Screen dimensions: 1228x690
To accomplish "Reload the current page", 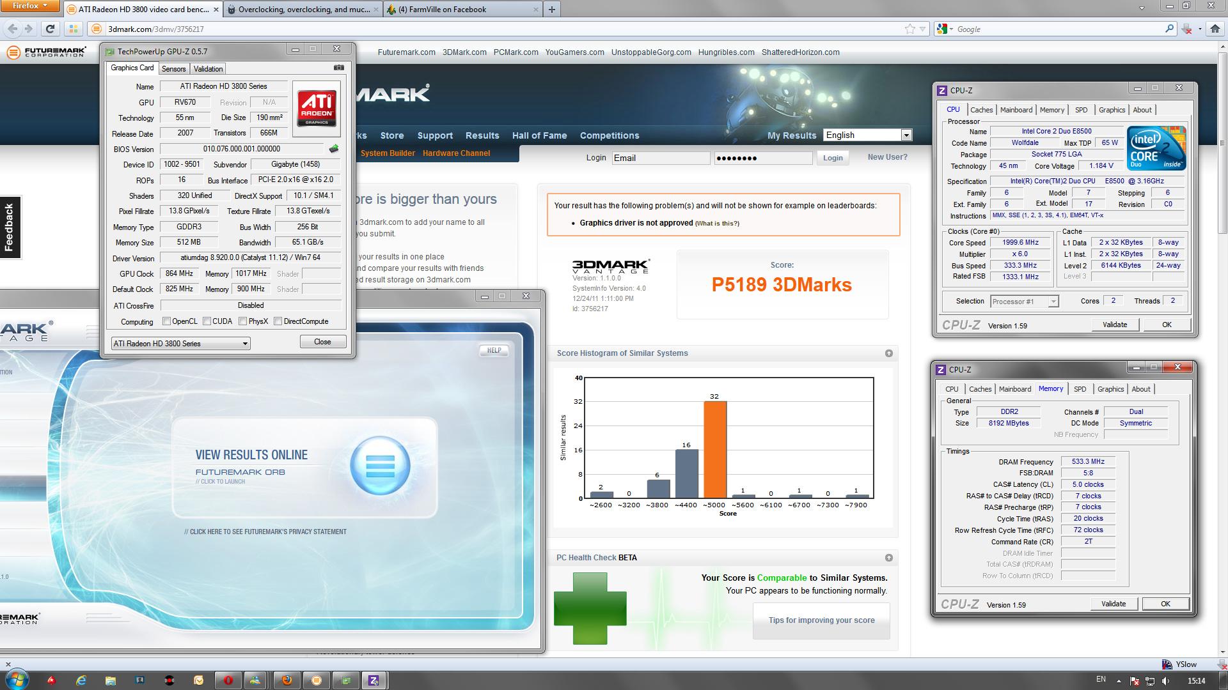I will point(51,29).
